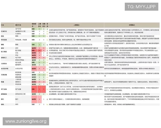Viewport: 161px width, 128px height.
Task: Click the sideways arrow in 煤炭 row
Action: (47, 36)
